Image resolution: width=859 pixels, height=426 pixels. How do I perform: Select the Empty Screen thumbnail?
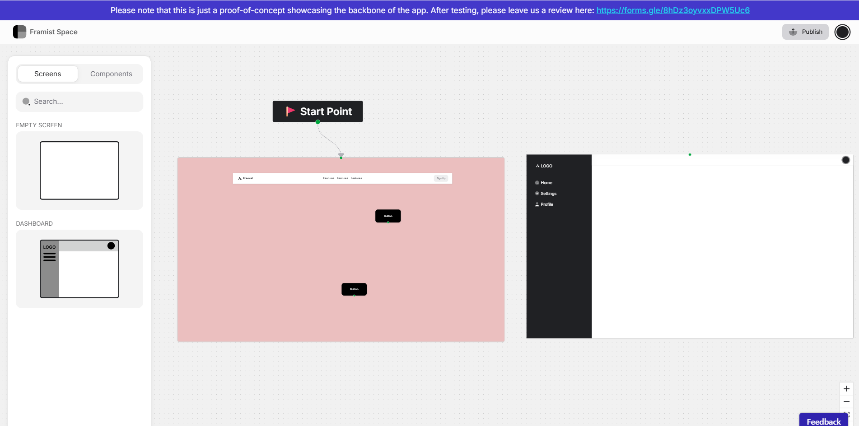(79, 171)
